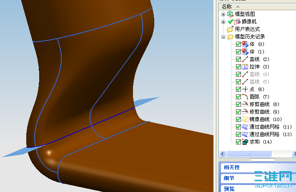Sort by the 名称 column header
The image size is (296, 192).
click(x=258, y=7)
